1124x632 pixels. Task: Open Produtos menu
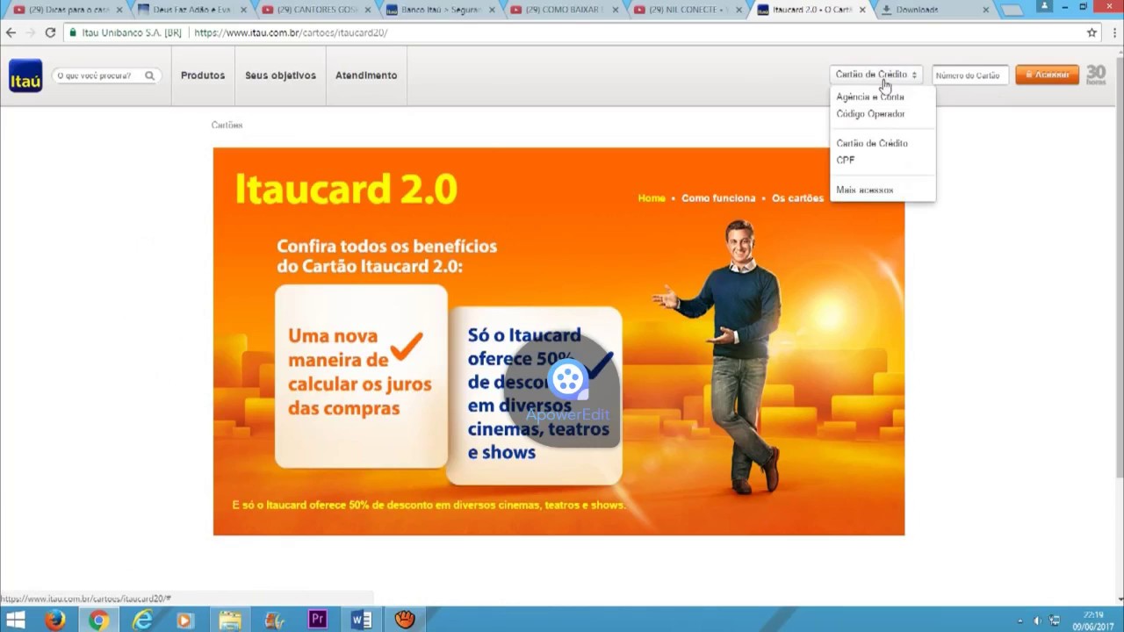(203, 75)
